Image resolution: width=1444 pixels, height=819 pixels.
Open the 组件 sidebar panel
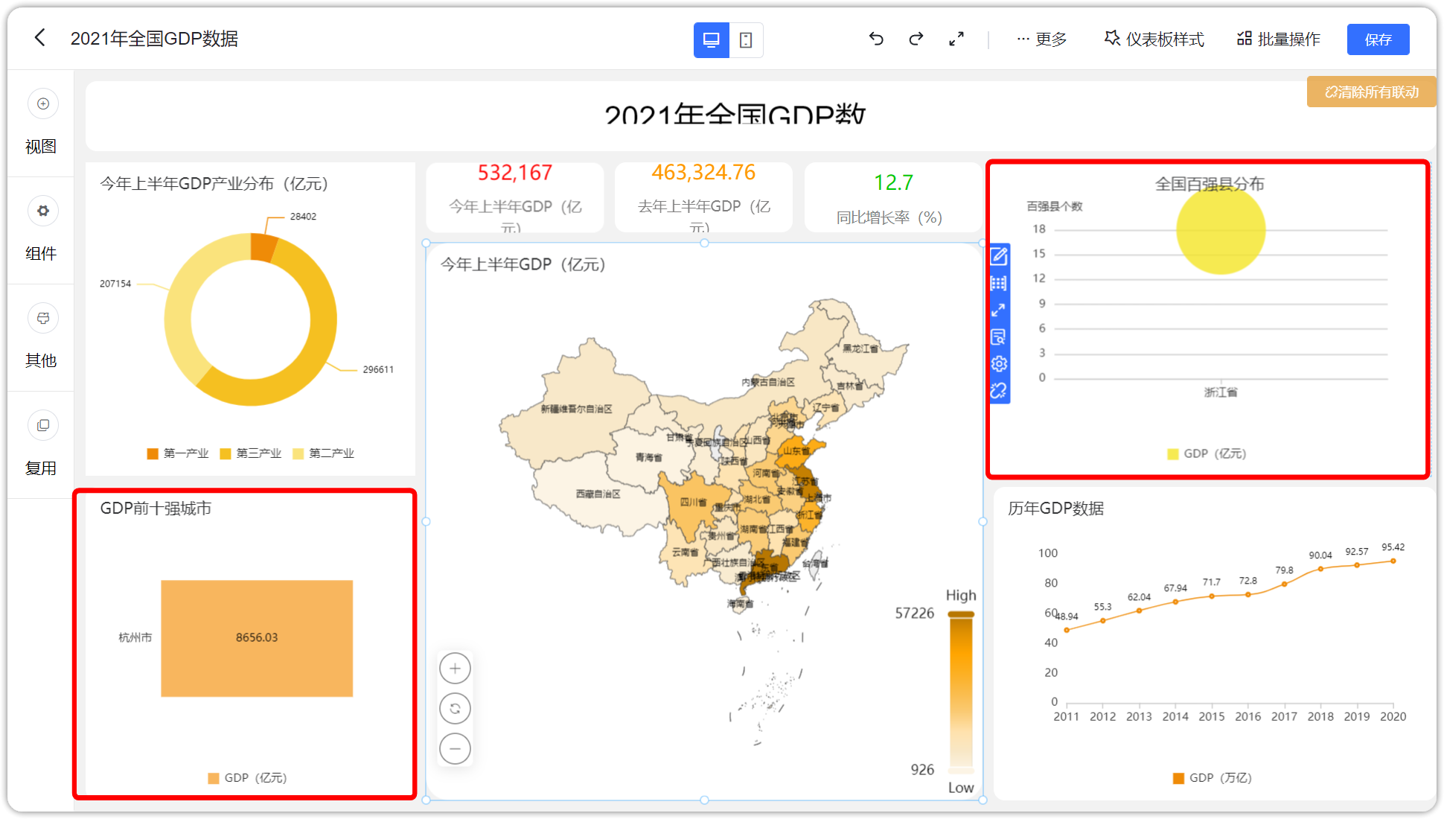tap(41, 231)
